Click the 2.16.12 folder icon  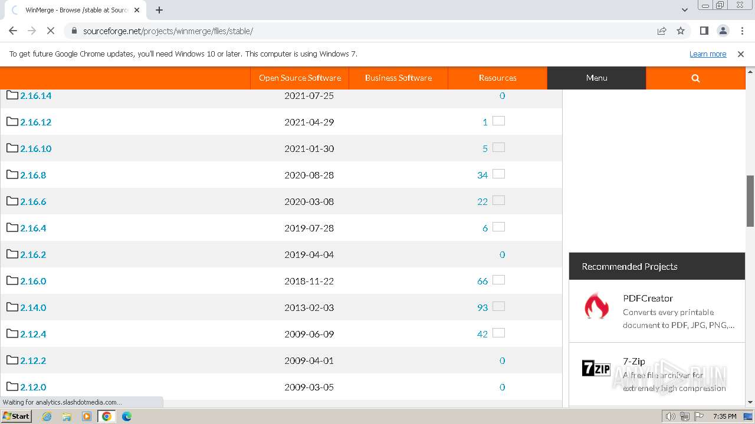pyautogui.click(x=12, y=121)
